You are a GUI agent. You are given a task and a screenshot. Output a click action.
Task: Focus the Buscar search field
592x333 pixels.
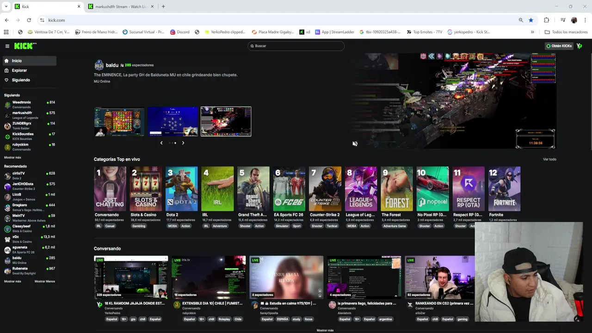coord(296,46)
